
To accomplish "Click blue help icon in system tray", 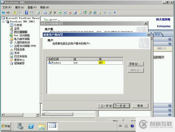I will (x=132, y=126).
